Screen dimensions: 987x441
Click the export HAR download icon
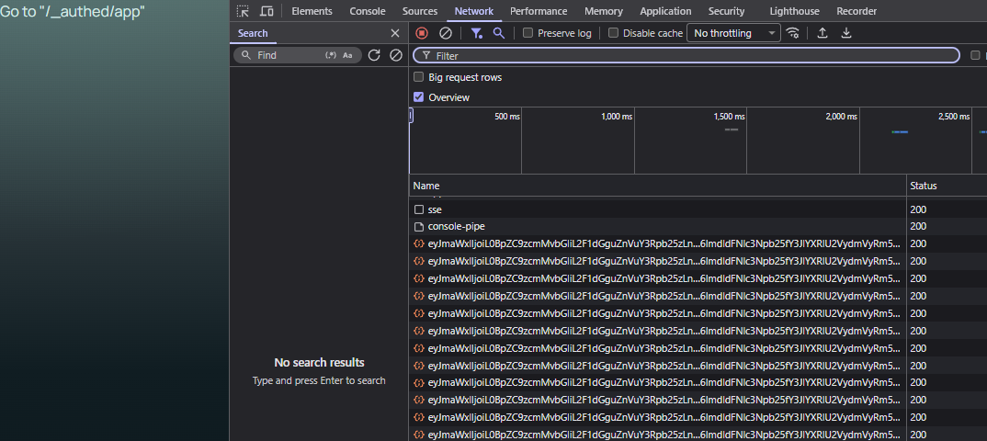(x=846, y=33)
